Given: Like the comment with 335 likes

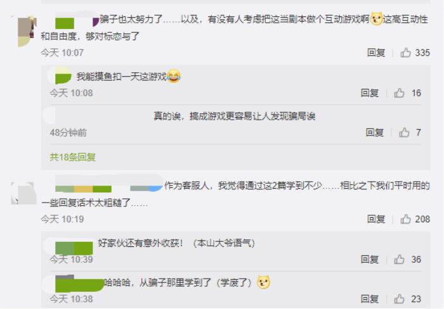Looking at the screenshot, I should point(405,53).
